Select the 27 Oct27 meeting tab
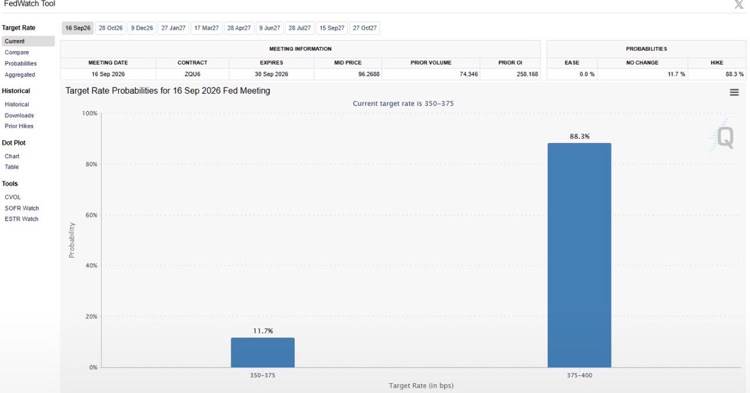 pyautogui.click(x=364, y=28)
